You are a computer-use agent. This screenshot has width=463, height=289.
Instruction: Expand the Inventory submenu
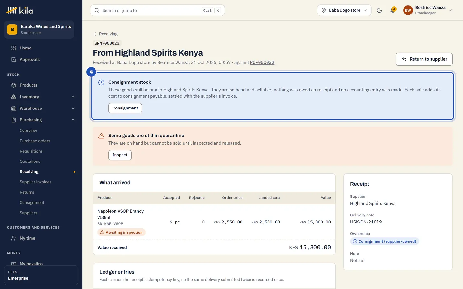pyautogui.click(x=73, y=97)
